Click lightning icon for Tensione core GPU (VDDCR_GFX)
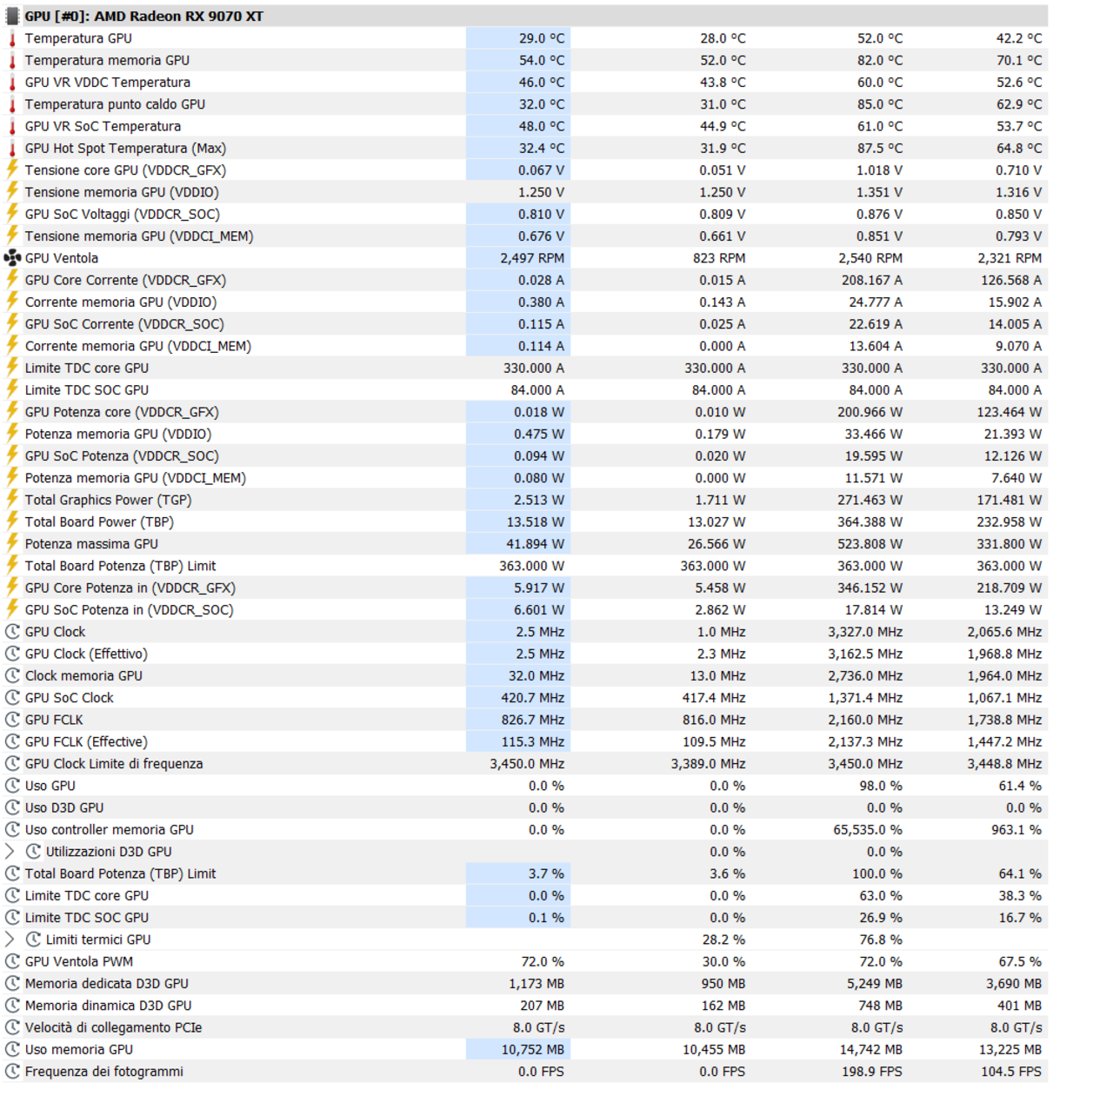Screen dimensions: 1113x1096 12,169
